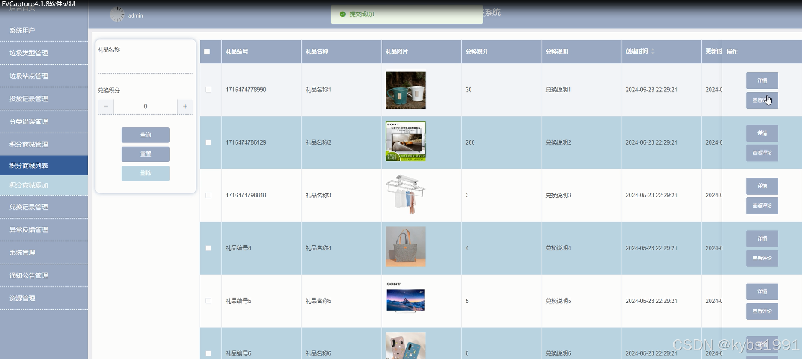Image resolution: width=802 pixels, height=359 pixels.
Task: Check the row for 礼品编号5
Action: pos(208,301)
